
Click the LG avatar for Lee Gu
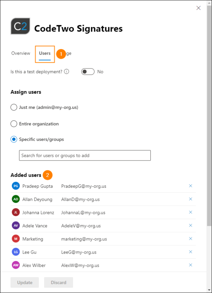pyautogui.click(x=16, y=252)
